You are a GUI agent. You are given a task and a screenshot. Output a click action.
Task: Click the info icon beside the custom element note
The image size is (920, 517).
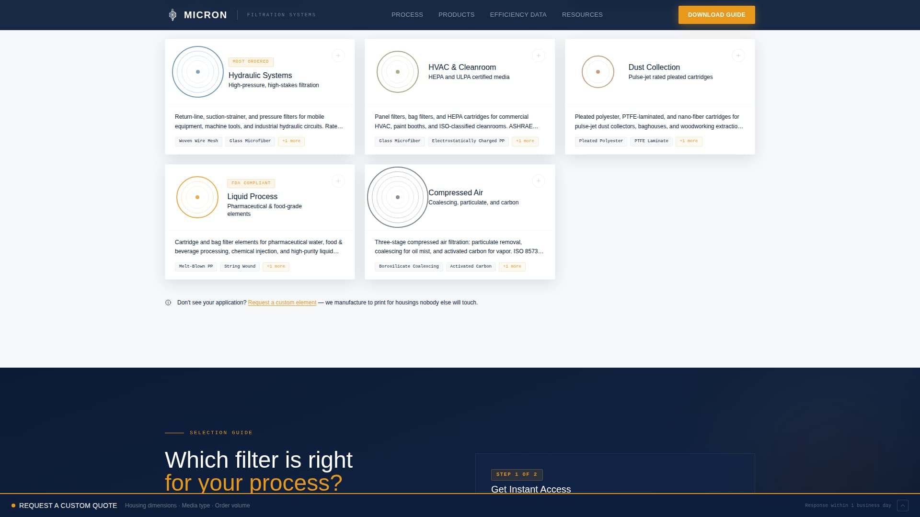(168, 303)
